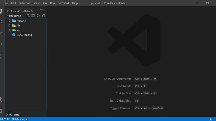
Task: Minimize the Visual Studio Code window
Action: [197, 3]
